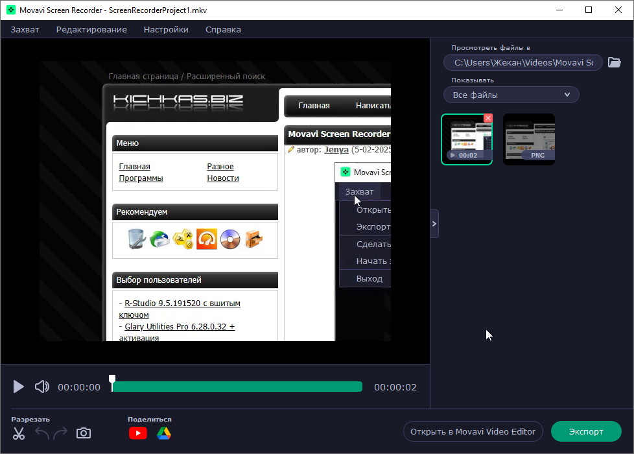634x454 pixels.
Task: Select the 00:02 video thumbnail
Action: [467, 139]
